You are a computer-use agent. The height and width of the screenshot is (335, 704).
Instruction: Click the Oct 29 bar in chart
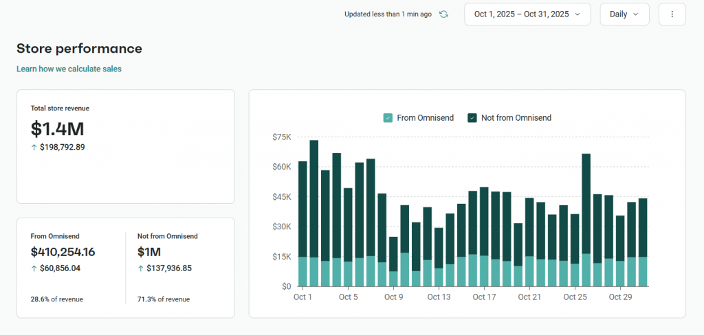pyautogui.click(x=620, y=251)
